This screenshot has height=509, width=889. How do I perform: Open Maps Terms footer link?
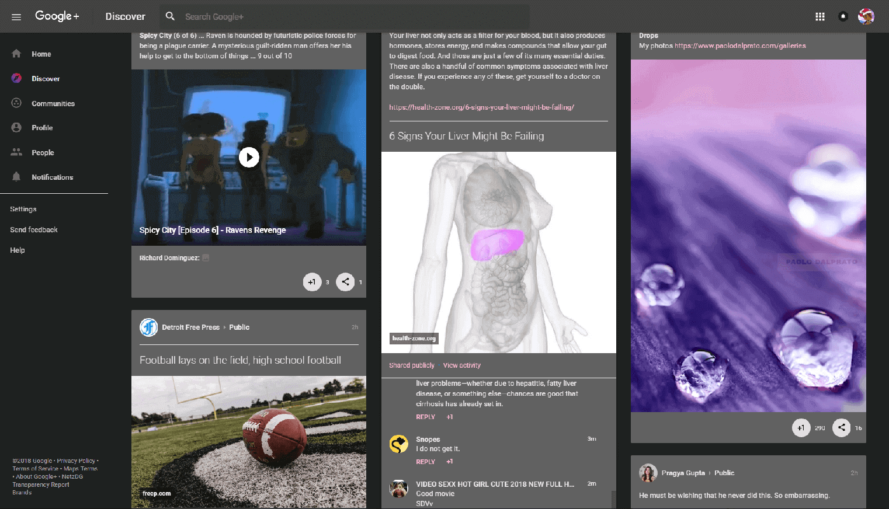[x=81, y=469]
